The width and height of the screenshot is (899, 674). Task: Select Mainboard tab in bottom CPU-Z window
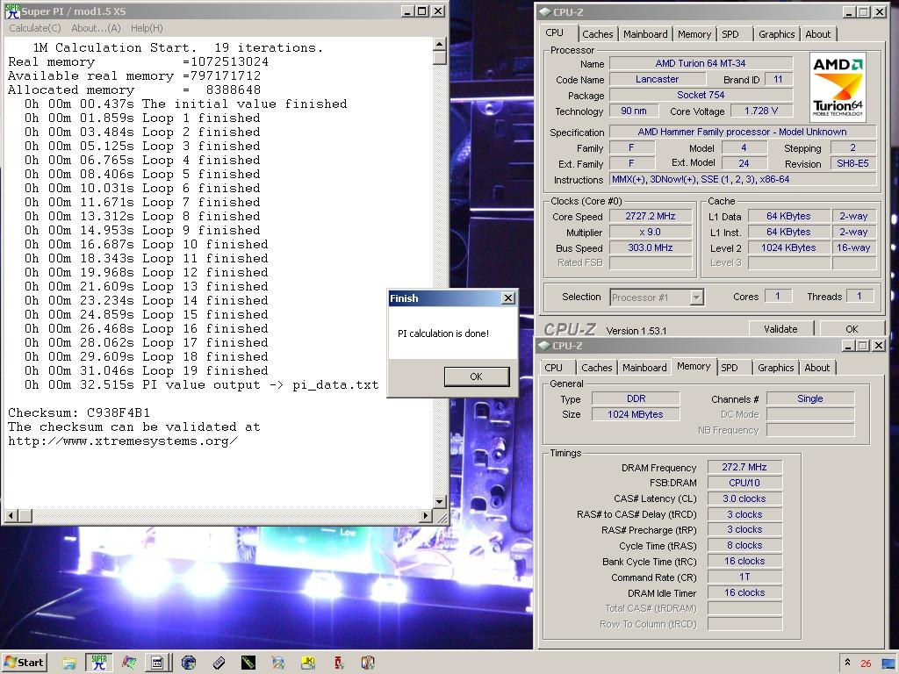[644, 368]
